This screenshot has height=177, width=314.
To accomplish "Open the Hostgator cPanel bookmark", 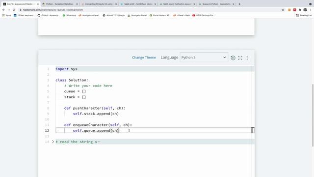I will (x=89, y=15).
